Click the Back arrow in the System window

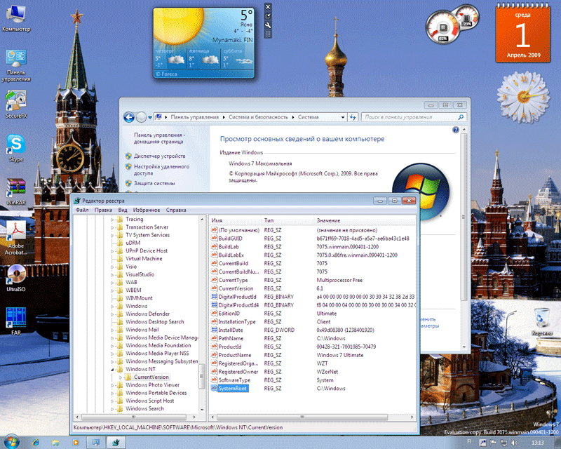click(x=129, y=117)
